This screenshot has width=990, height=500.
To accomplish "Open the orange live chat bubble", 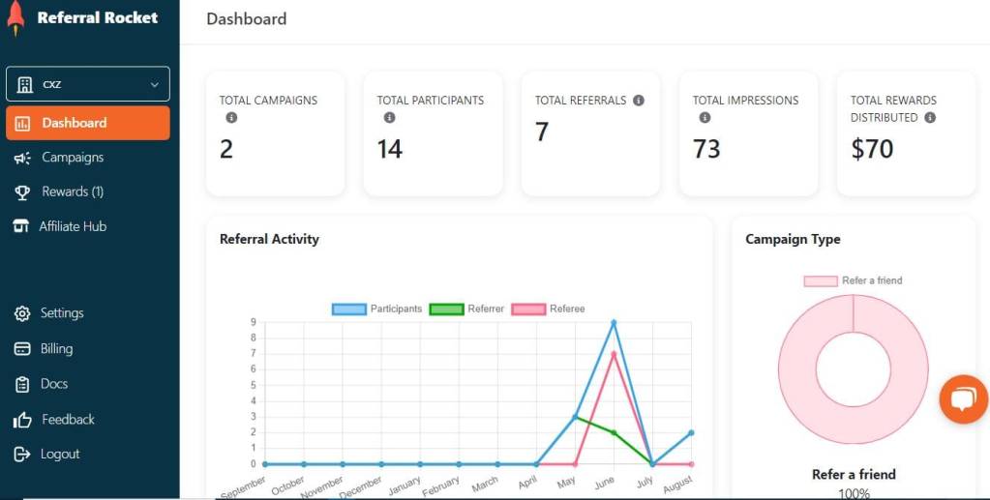I will [x=964, y=399].
